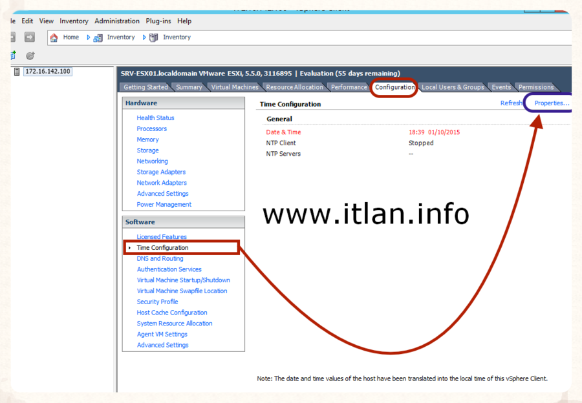Open Properties for Time Configuration

coord(551,103)
